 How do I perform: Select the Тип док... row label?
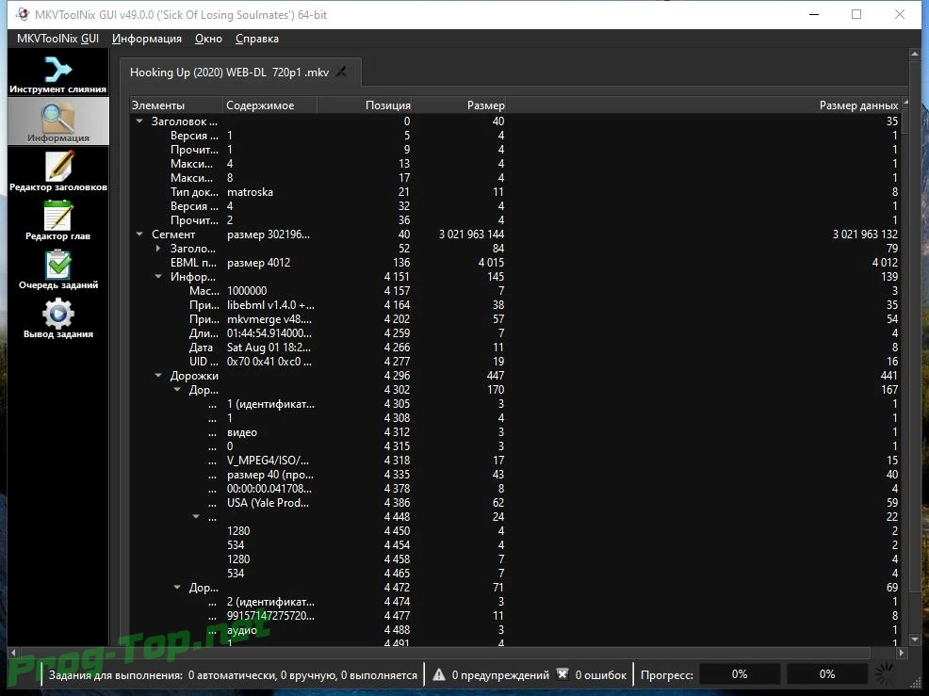[194, 192]
